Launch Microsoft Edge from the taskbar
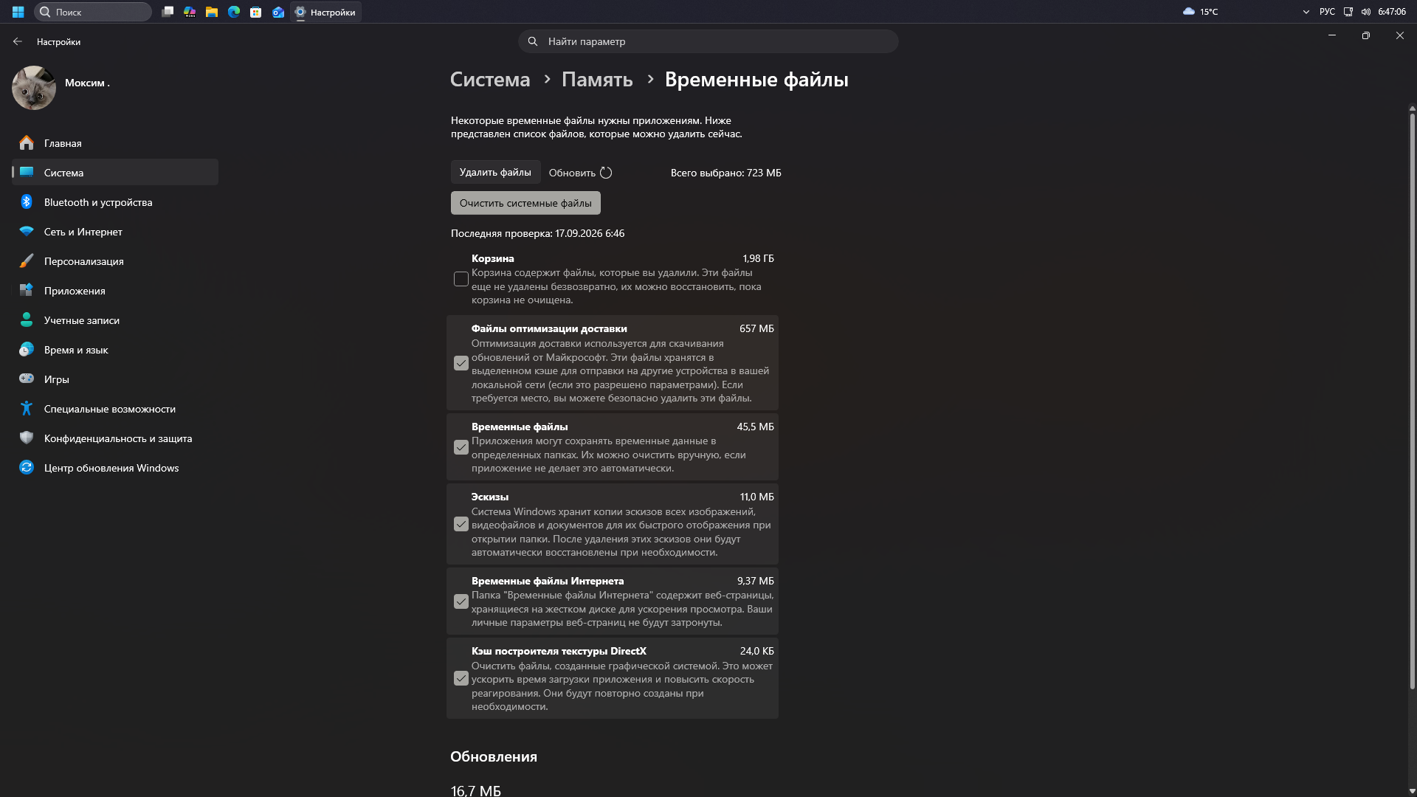The height and width of the screenshot is (797, 1417). point(234,12)
